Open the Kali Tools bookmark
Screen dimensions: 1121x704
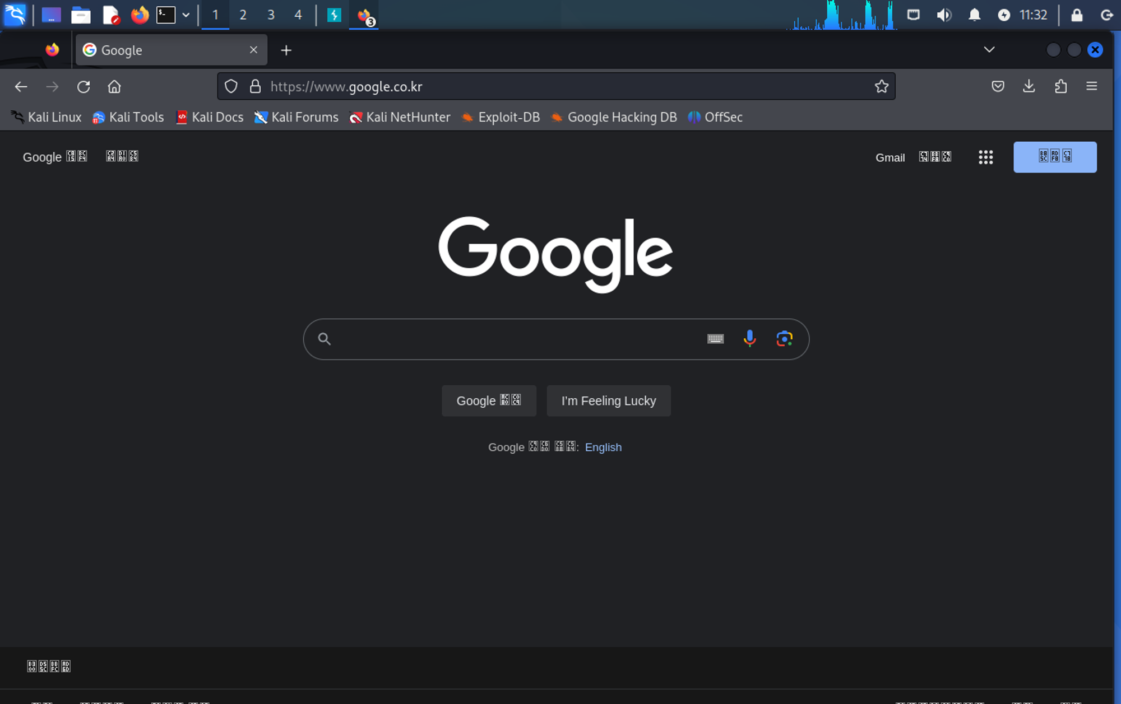(x=128, y=117)
